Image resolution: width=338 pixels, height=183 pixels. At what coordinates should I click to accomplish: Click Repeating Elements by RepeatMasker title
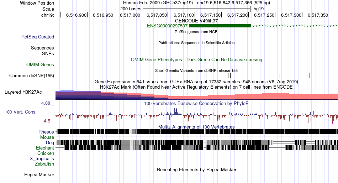point(196,169)
